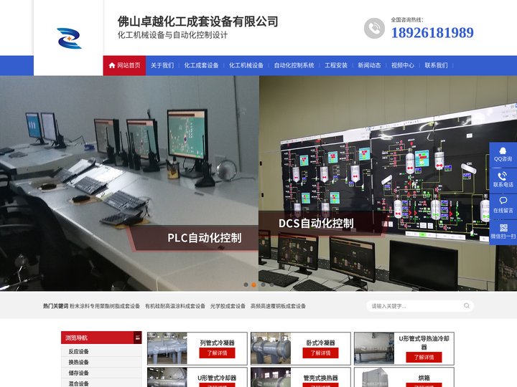Click the 管壳式换热器 product title
The image size is (517, 387).
[320, 378]
